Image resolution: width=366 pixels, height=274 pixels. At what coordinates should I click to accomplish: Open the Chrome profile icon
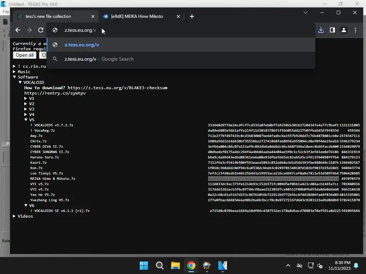point(344,30)
